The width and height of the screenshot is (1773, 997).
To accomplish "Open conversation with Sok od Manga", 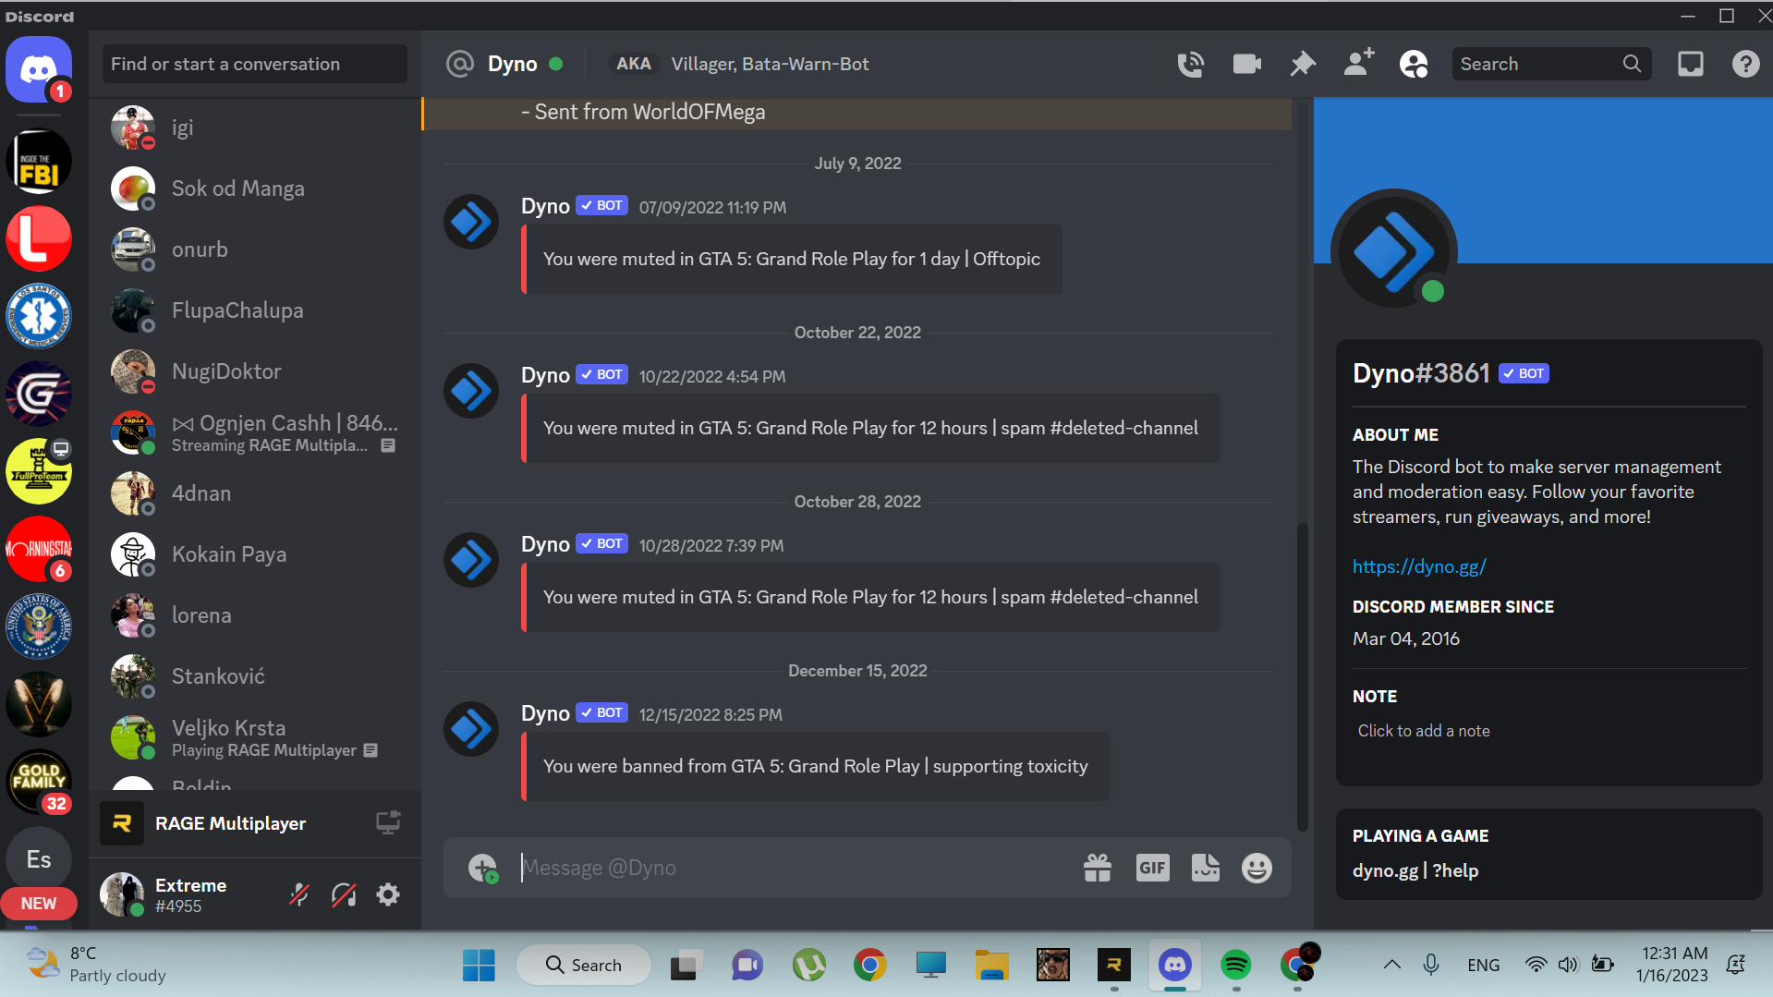I will coord(255,188).
